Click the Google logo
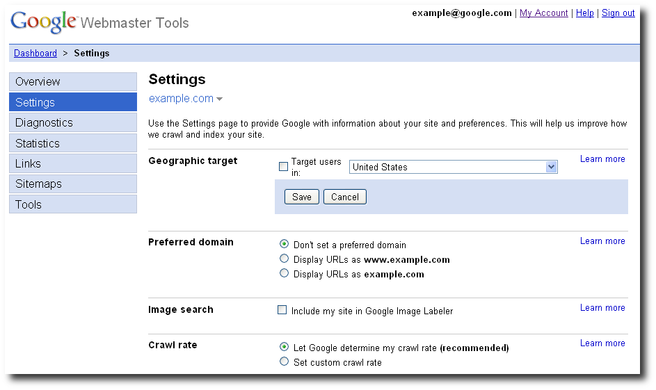 44,22
